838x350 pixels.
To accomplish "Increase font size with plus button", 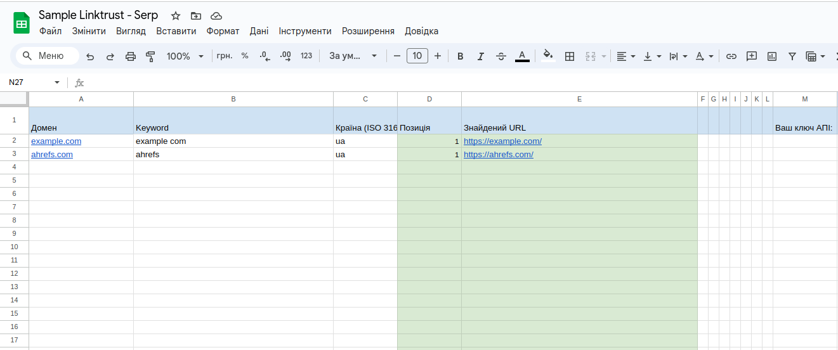I will [438, 56].
